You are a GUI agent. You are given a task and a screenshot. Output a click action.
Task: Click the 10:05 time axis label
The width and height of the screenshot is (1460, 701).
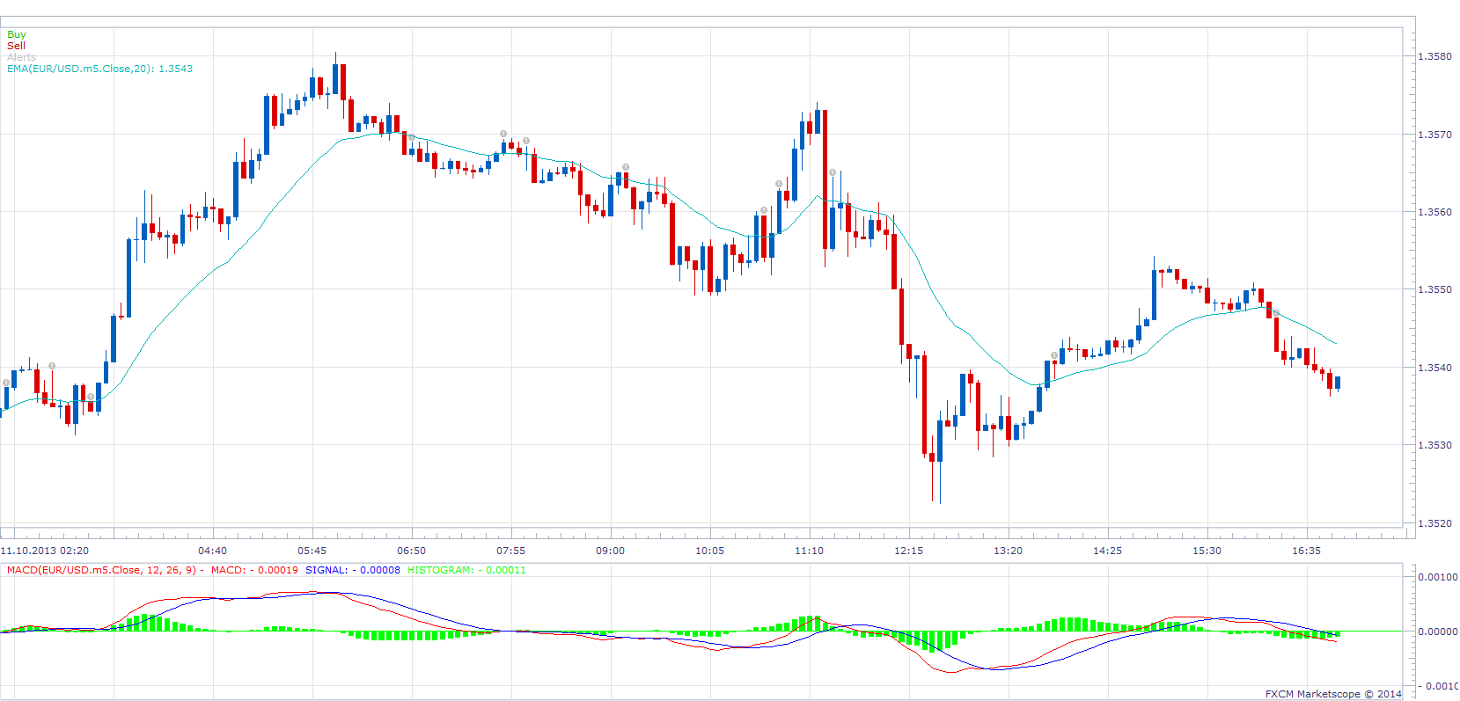click(x=709, y=551)
